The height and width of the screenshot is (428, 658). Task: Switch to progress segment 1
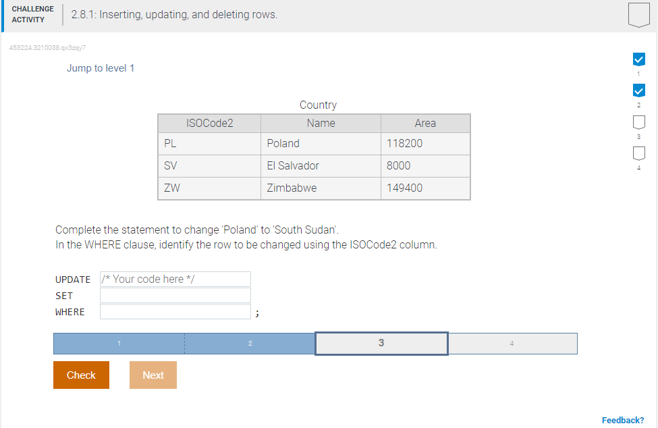pos(119,344)
